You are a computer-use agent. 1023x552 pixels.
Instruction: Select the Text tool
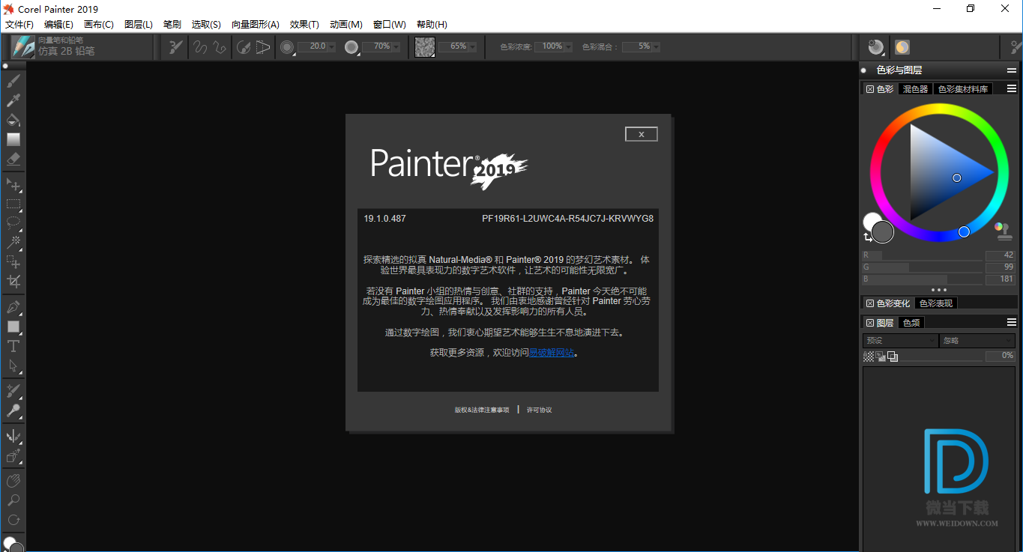[x=13, y=347]
